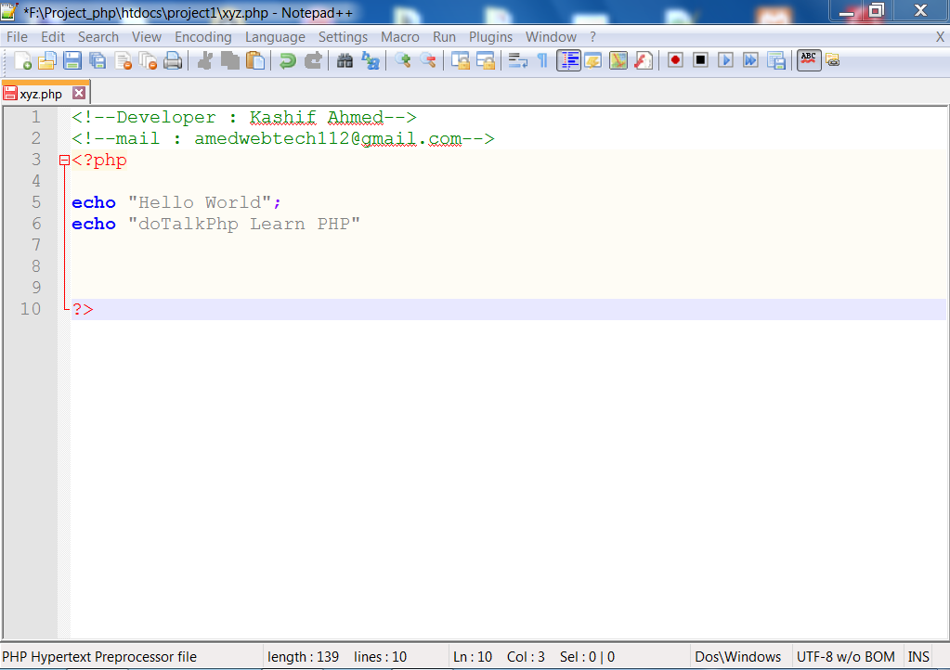Click the Save All toolbar icon

[98, 59]
